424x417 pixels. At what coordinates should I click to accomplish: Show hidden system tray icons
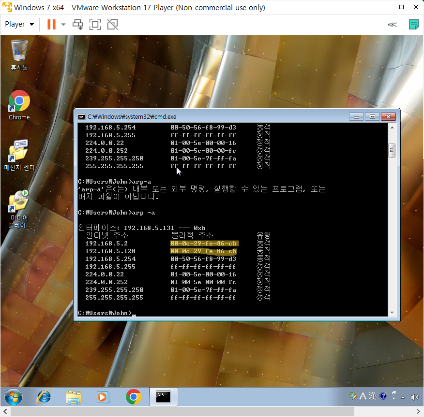(x=403, y=397)
